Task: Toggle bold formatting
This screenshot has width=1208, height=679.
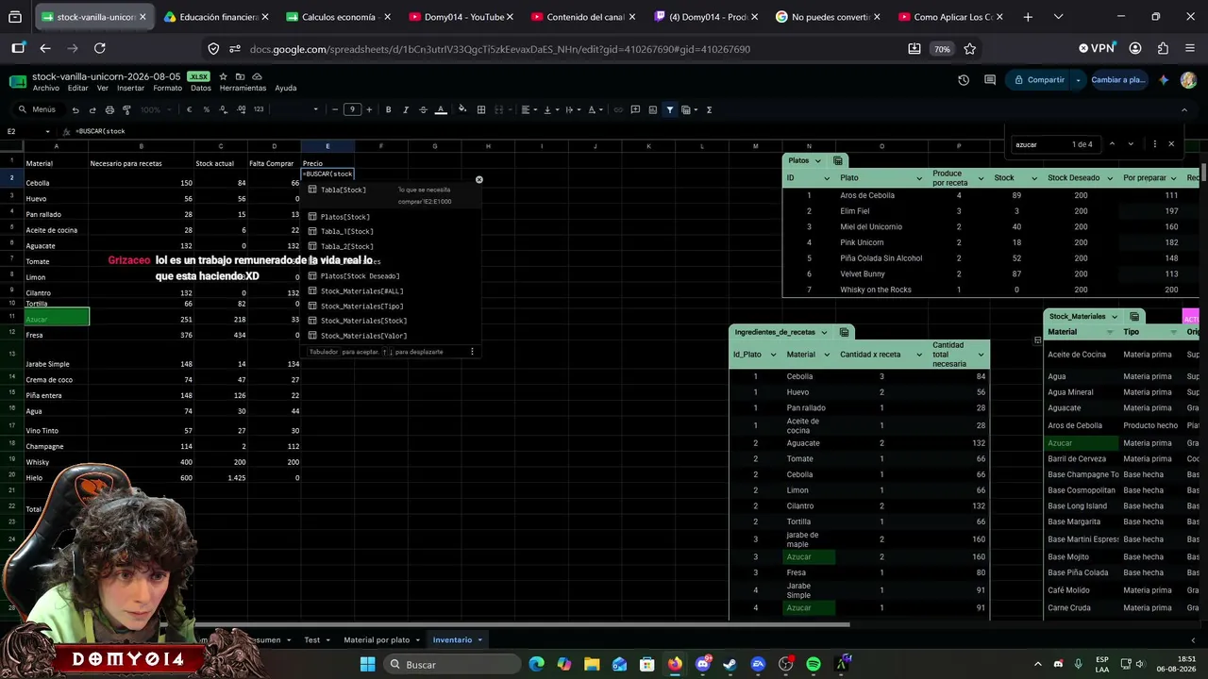Action: coord(388,109)
